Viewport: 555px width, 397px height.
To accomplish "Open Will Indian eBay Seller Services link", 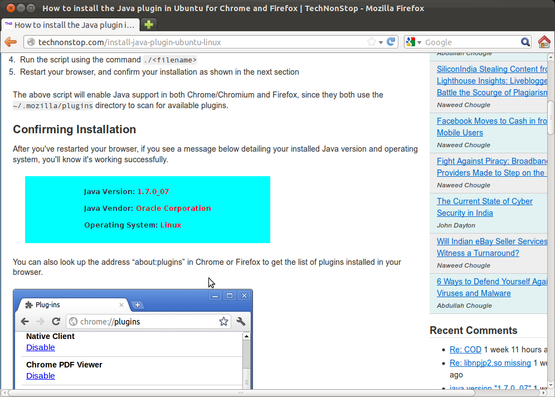I will point(492,241).
